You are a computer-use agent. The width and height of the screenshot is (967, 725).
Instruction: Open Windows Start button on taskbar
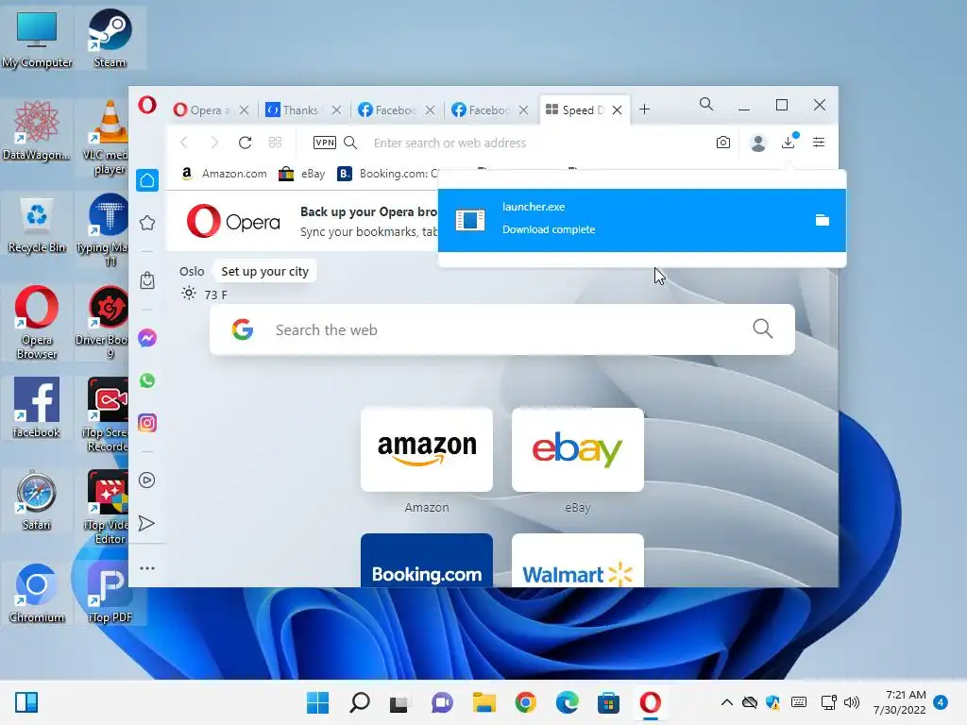pos(317,702)
